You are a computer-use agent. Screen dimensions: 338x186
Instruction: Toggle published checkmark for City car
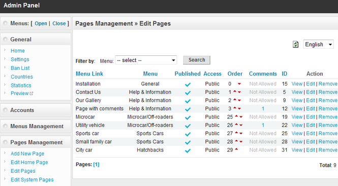point(188,150)
